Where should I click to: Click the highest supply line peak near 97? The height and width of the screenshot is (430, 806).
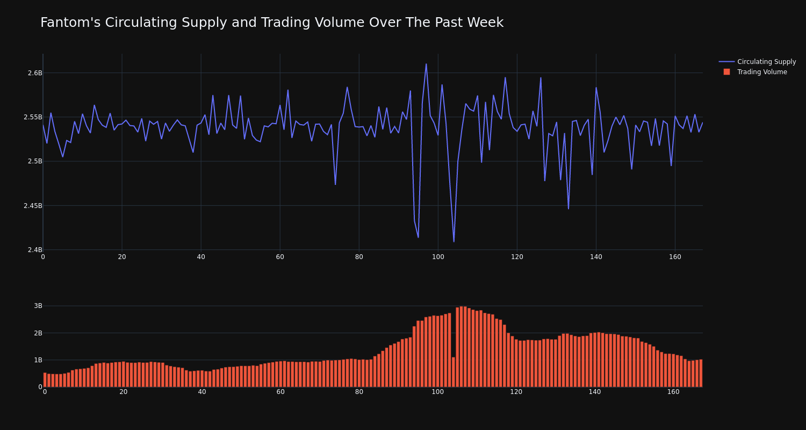point(426,64)
